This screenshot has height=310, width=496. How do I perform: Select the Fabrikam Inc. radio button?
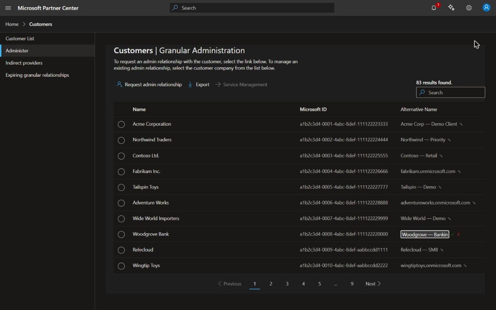121,172
